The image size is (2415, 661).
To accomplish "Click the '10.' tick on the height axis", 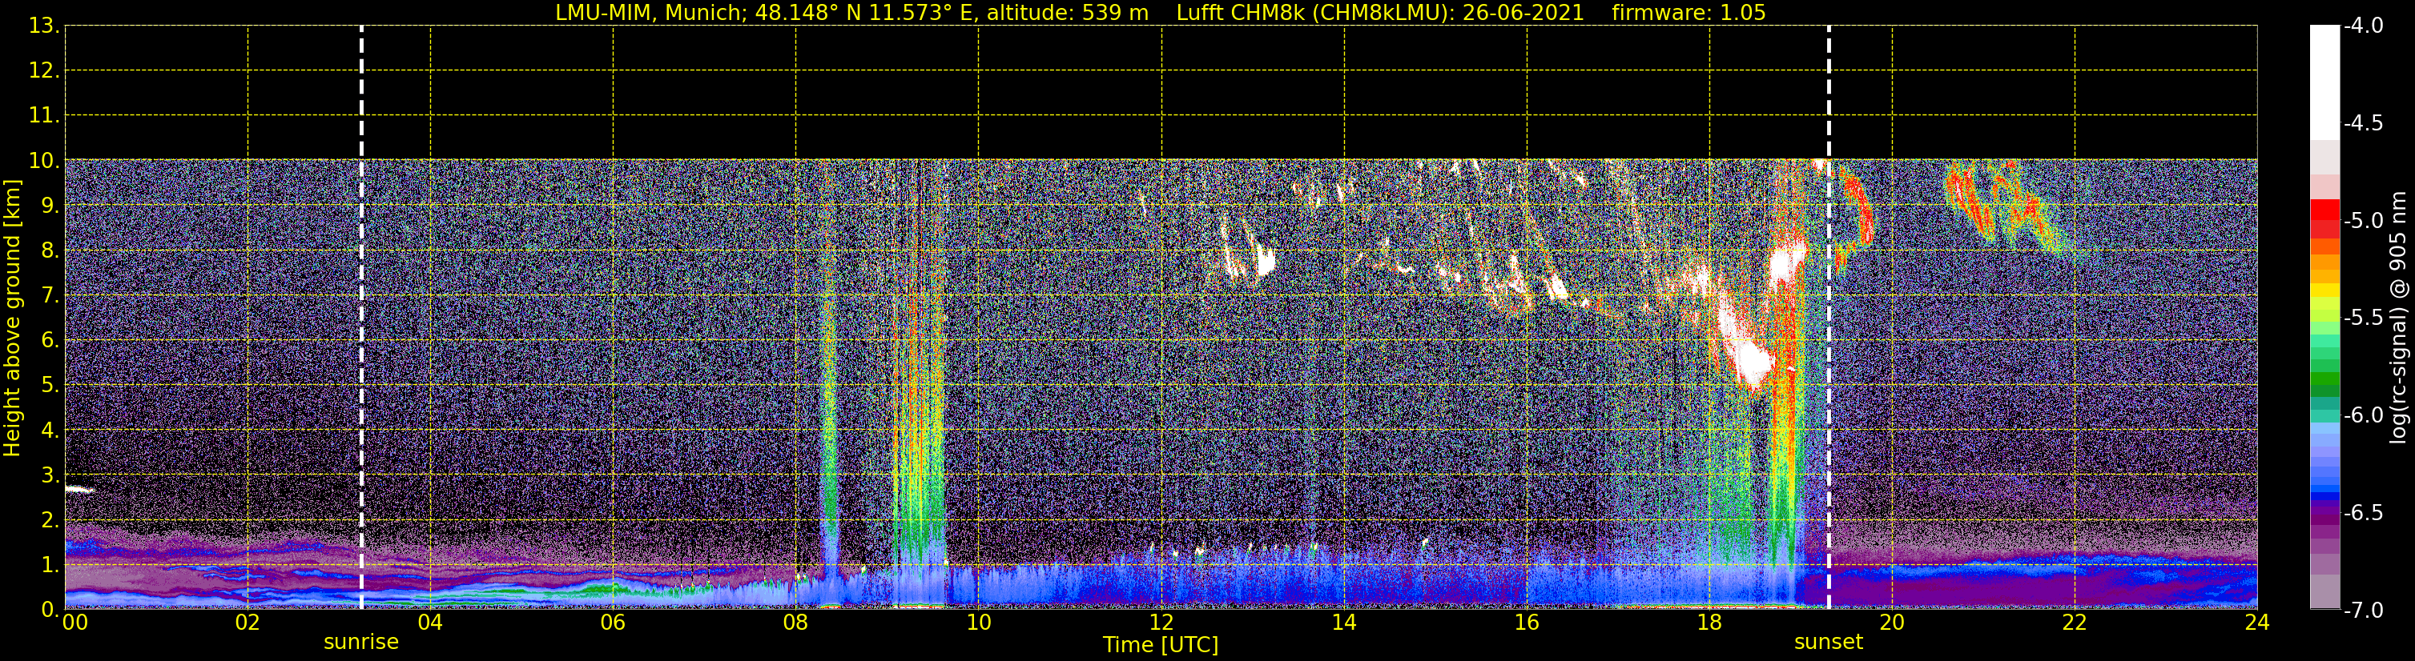I will (44, 161).
